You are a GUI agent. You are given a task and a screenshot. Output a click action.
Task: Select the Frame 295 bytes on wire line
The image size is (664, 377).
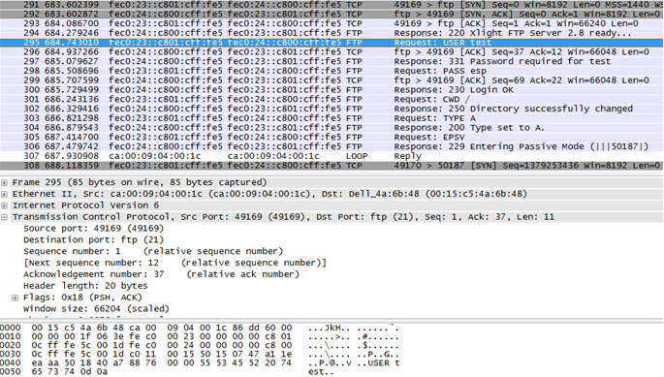pyautogui.click(x=140, y=182)
